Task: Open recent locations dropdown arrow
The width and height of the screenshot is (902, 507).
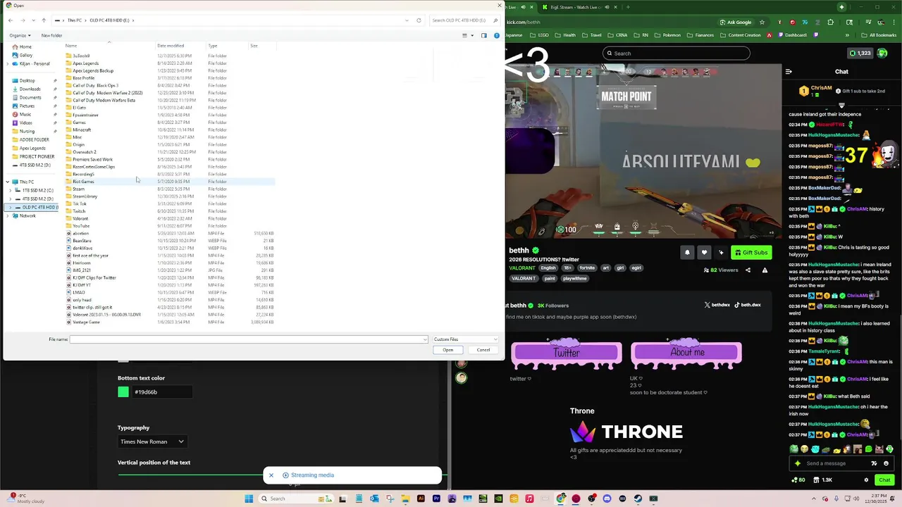Action: point(33,20)
